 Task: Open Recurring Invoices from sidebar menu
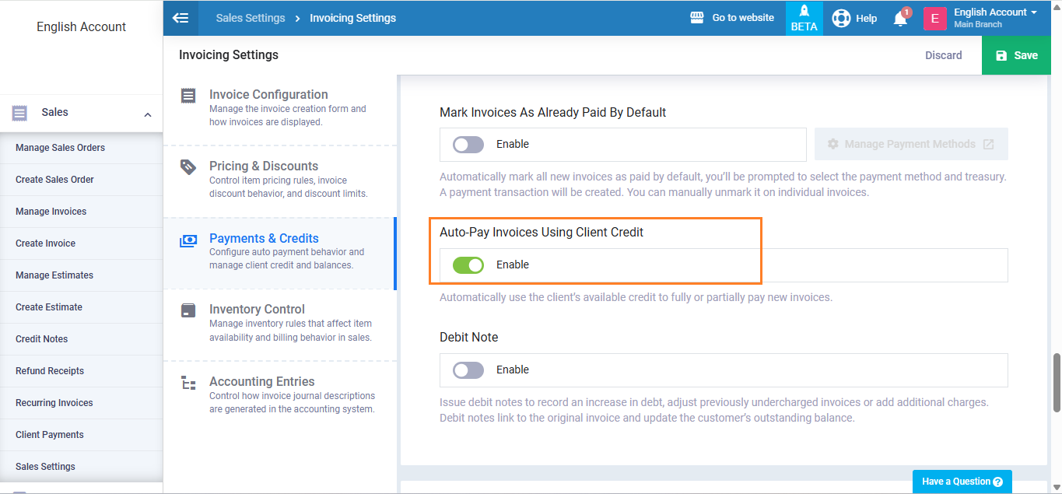pos(54,403)
